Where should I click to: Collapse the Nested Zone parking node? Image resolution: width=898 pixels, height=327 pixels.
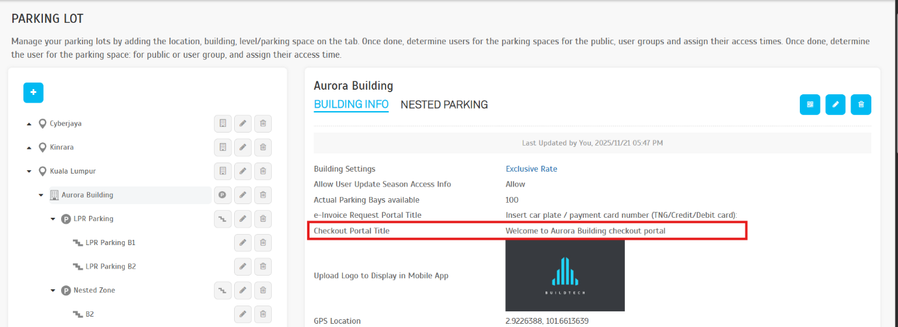(53, 291)
